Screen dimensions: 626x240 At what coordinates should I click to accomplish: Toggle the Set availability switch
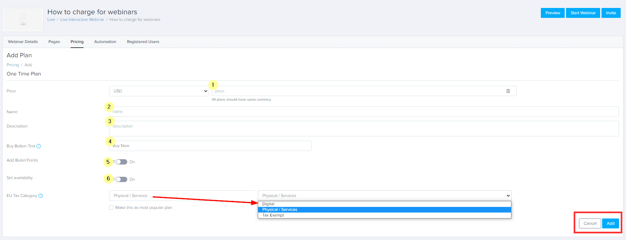[x=121, y=179]
